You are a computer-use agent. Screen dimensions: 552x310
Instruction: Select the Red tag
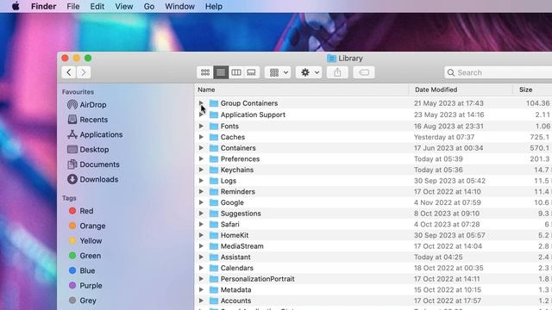point(81,211)
